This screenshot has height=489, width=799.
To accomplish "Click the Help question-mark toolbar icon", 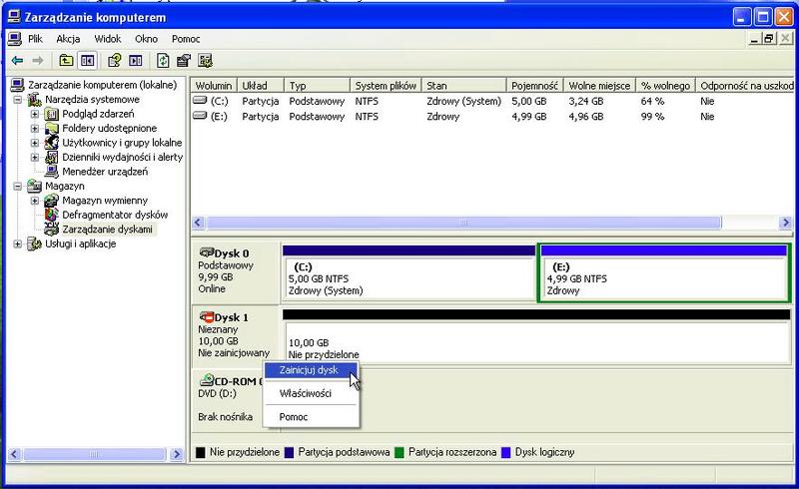I will point(114,61).
